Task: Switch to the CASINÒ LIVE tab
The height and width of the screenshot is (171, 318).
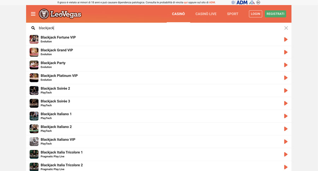Action: click(206, 14)
